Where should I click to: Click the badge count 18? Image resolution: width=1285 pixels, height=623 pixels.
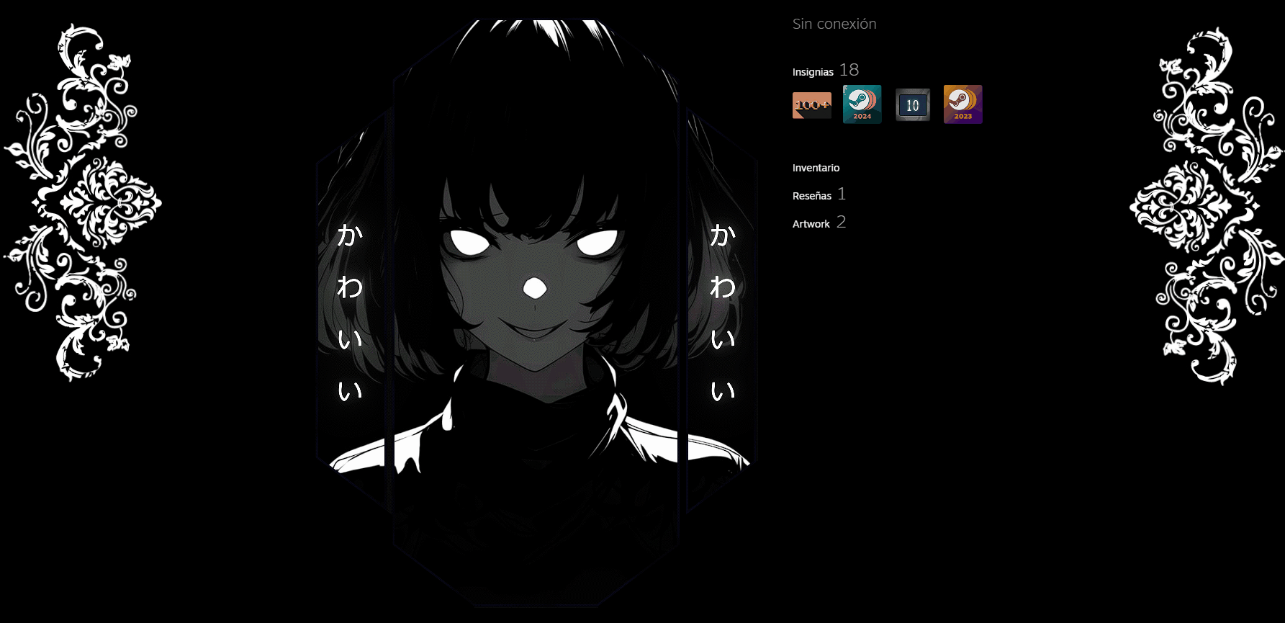point(849,70)
